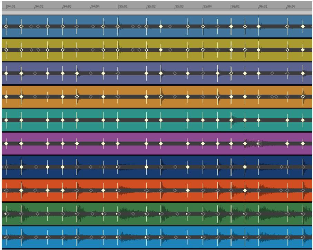Image resolution: width=313 pixels, height=250 pixels.
Task: Select the bright-blue bottom track's marker at 96:03
Action: tap(288, 238)
